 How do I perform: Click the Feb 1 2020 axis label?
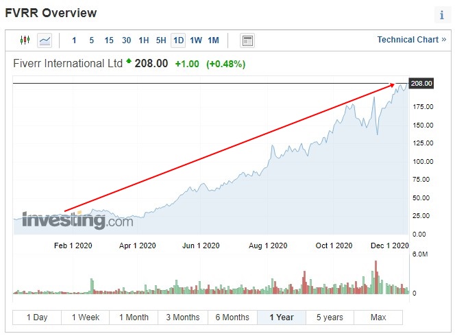tap(73, 245)
